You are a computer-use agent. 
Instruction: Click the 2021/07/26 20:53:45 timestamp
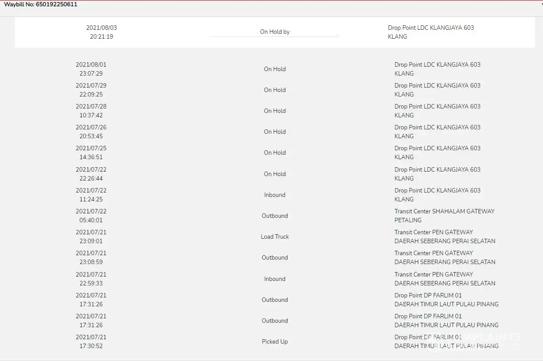click(x=91, y=132)
